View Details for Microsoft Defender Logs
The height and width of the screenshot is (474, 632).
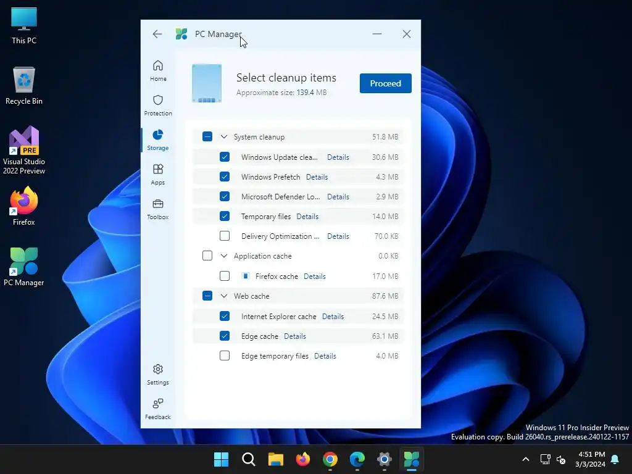point(338,197)
